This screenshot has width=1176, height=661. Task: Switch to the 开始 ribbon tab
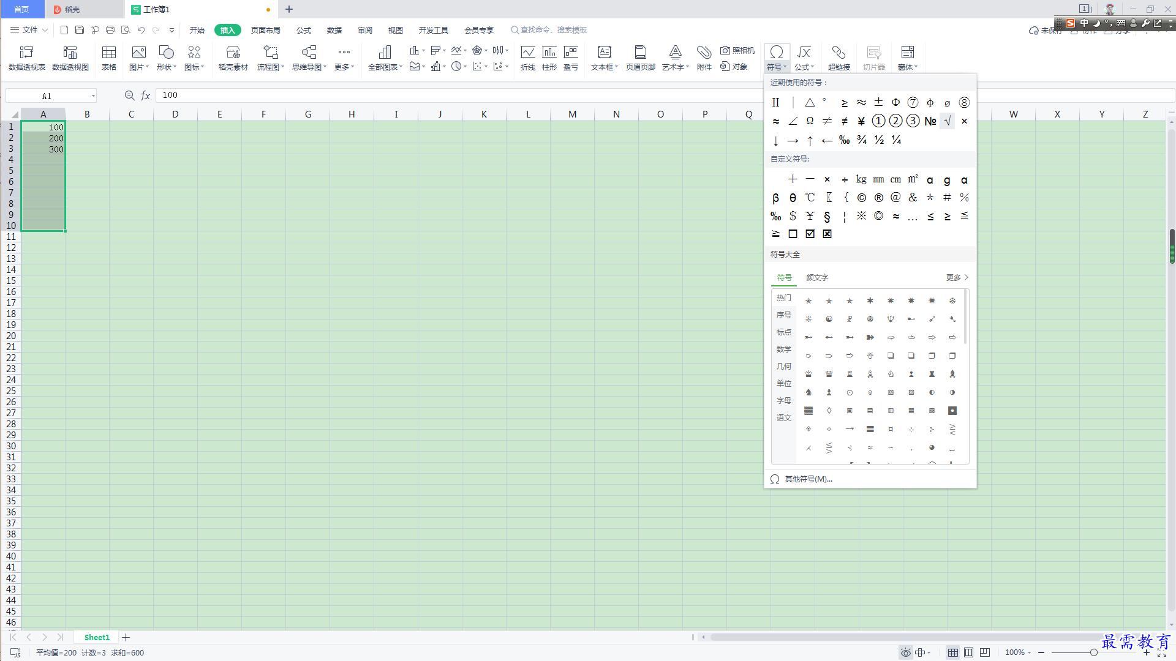click(197, 30)
